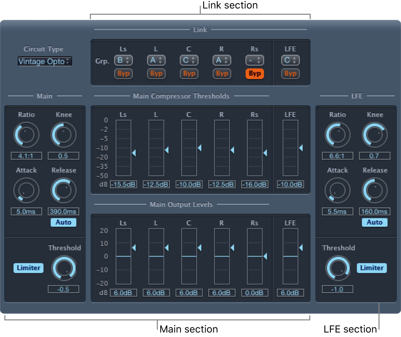Open the Circuit Type dropdown
This screenshot has width=401, height=337.
pos(44,61)
